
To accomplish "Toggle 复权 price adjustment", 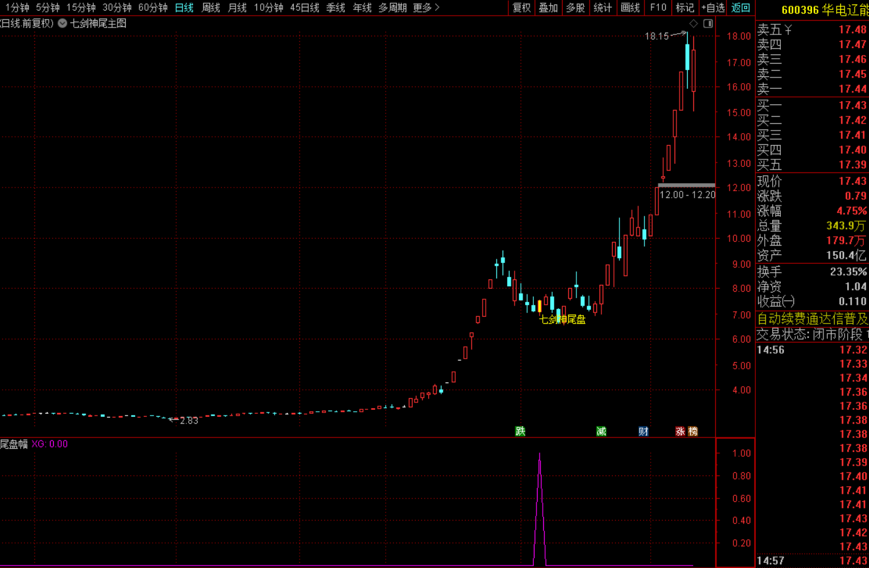I will click(x=521, y=7).
